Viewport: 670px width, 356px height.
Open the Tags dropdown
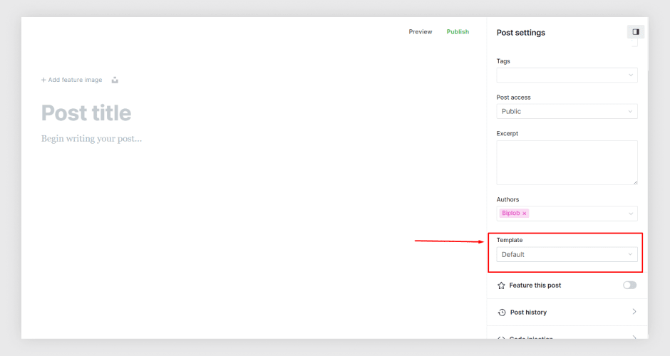click(567, 75)
